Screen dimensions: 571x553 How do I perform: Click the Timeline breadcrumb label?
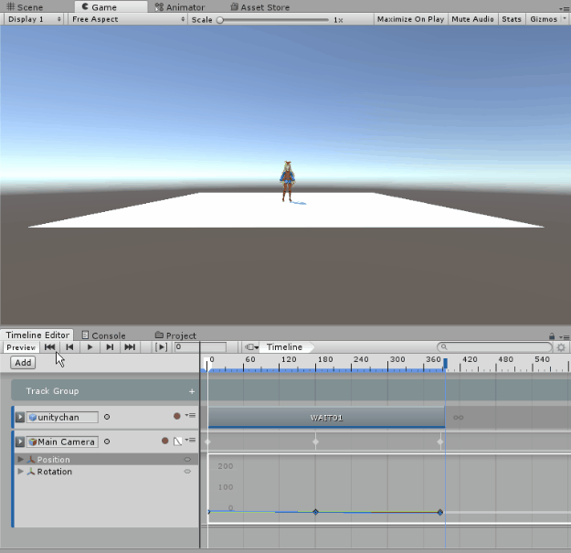point(284,347)
